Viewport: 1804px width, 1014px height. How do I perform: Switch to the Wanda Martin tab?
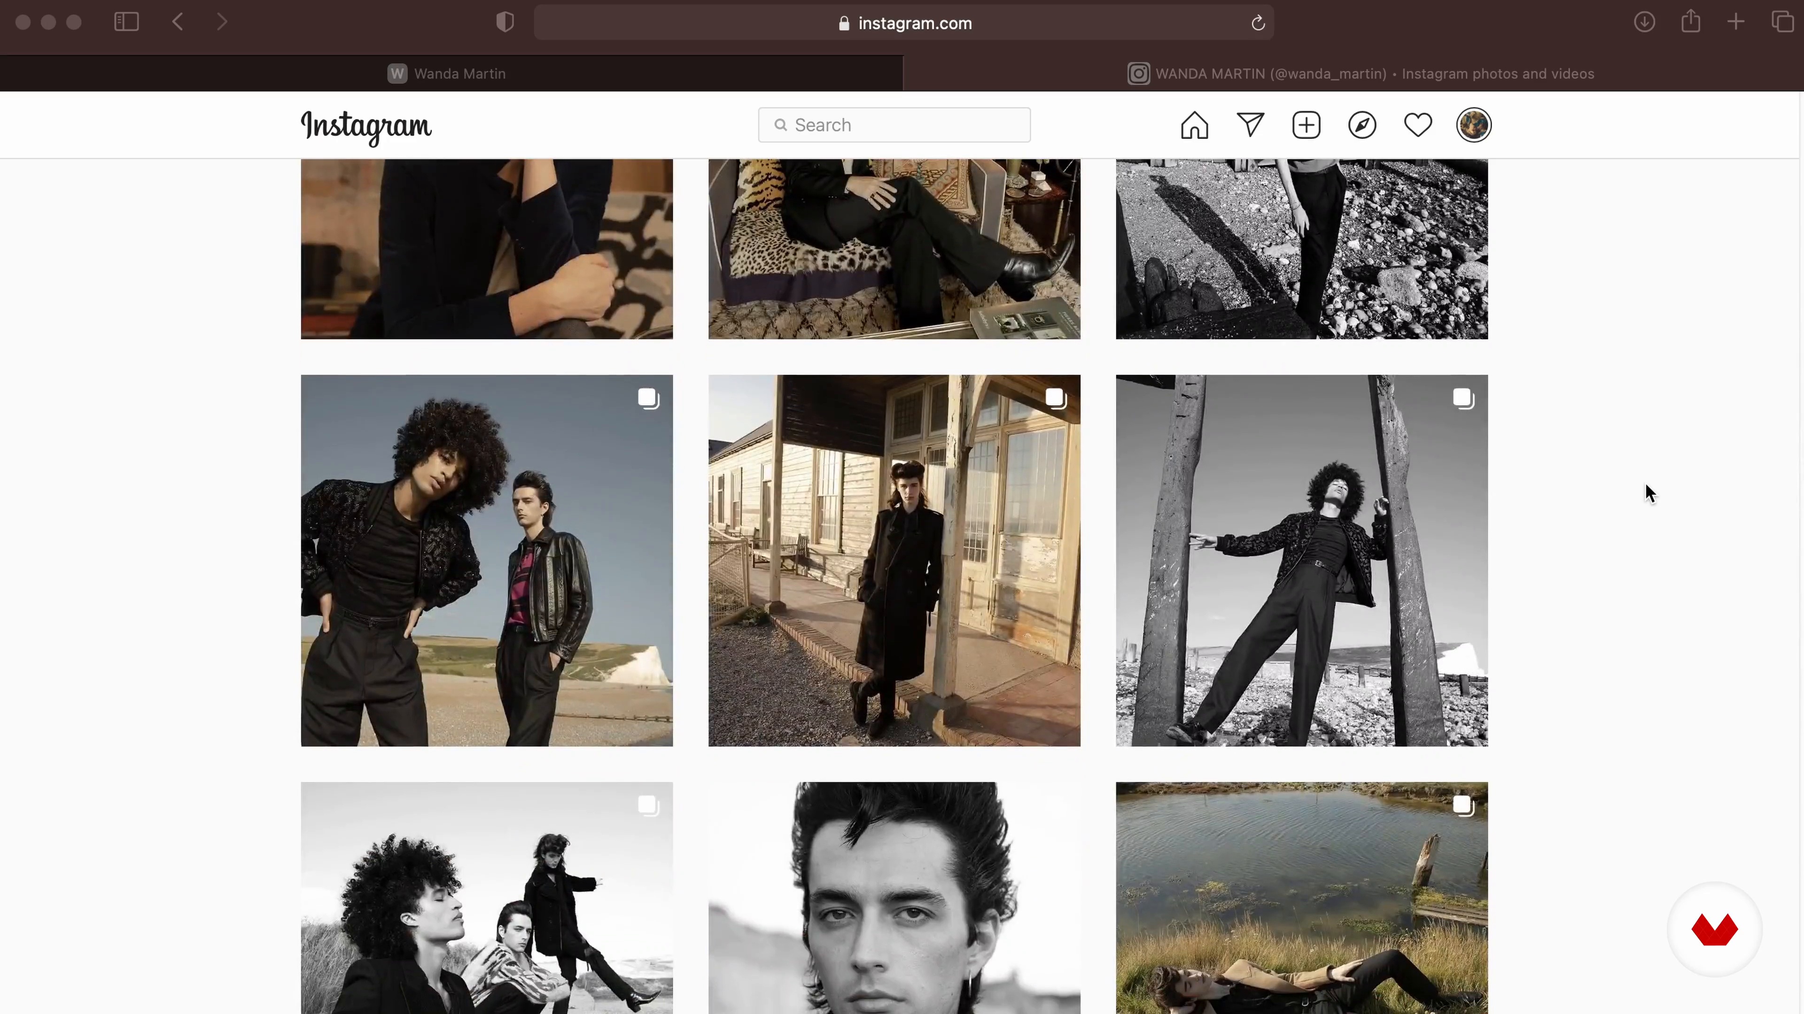tap(451, 74)
